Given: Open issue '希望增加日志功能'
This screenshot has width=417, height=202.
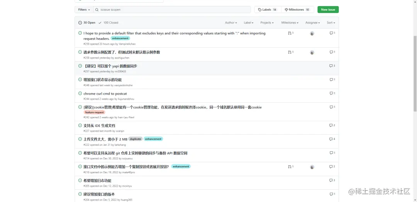Looking at the screenshot, I should 97,181.
